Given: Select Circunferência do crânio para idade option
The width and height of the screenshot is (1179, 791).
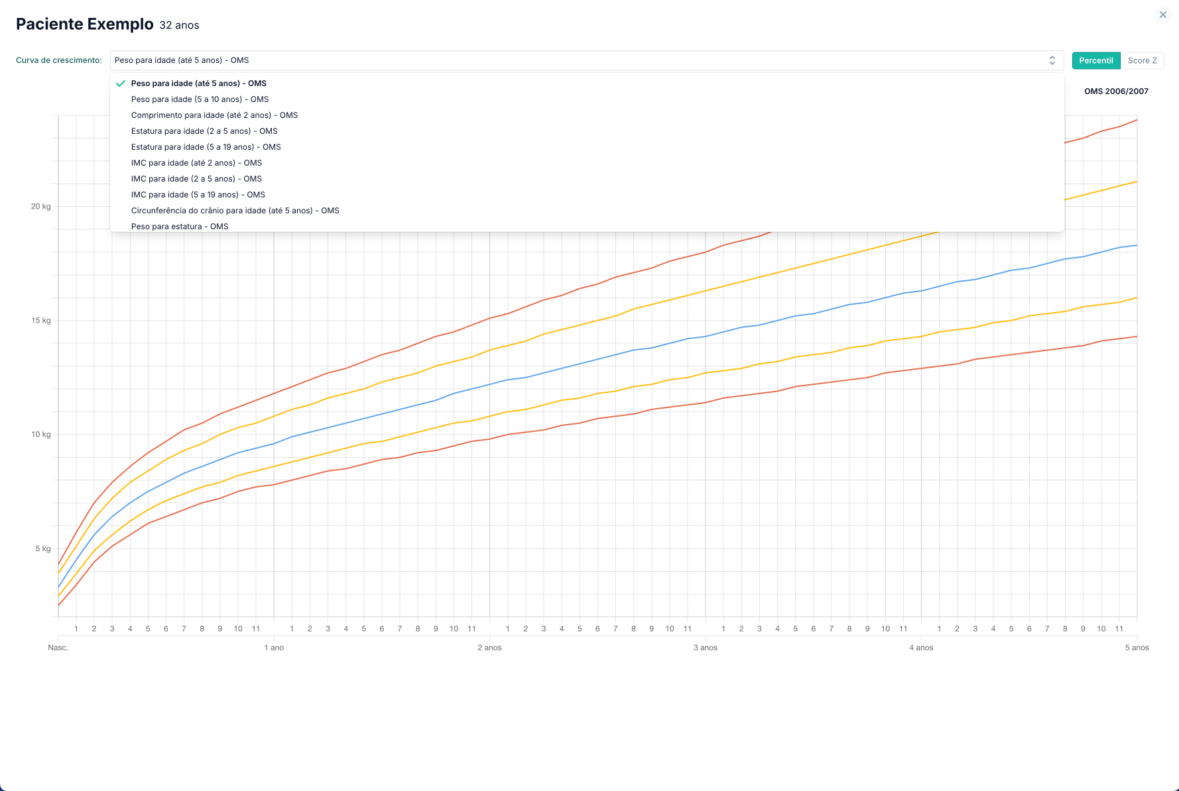Looking at the screenshot, I should point(235,210).
